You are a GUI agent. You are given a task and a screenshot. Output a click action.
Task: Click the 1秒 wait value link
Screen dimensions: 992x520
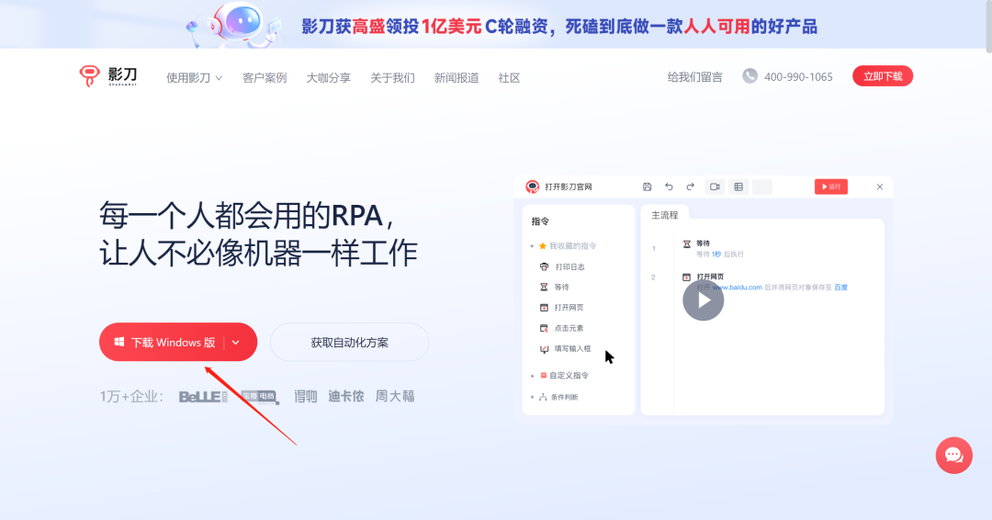tap(716, 254)
